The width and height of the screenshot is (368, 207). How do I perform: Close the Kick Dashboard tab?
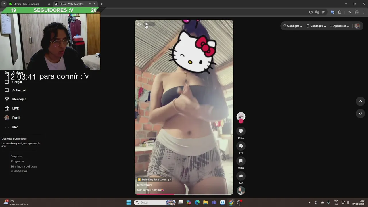coord(49,4)
